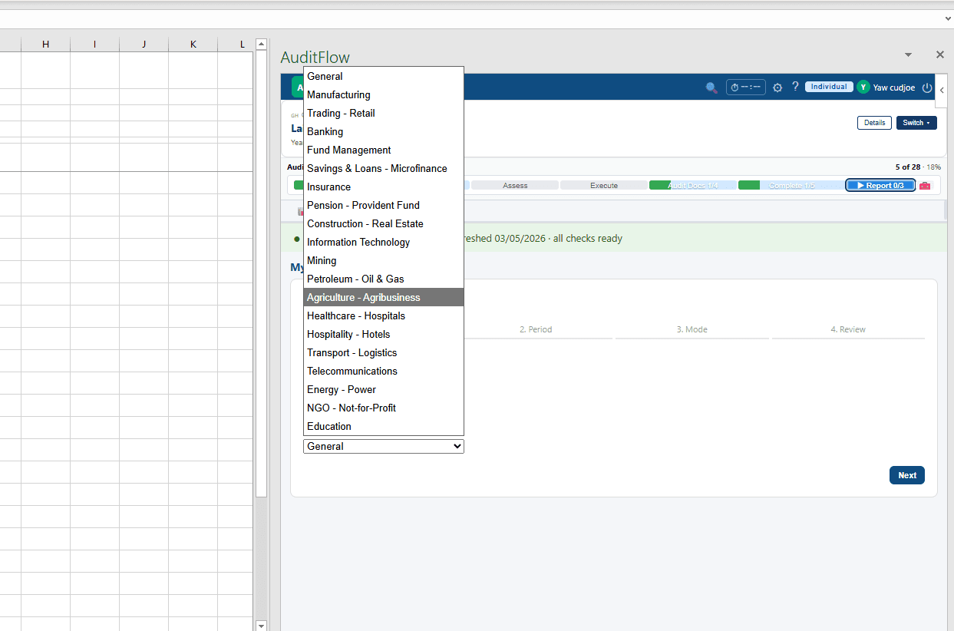The height and width of the screenshot is (631, 954).
Task: Choose Banking option
Action: click(x=384, y=131)
